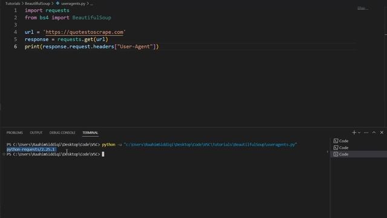Select the first Code terminal entry
Image resolution: width=387 pixels, height=218 pixels.
pos(359,141)
